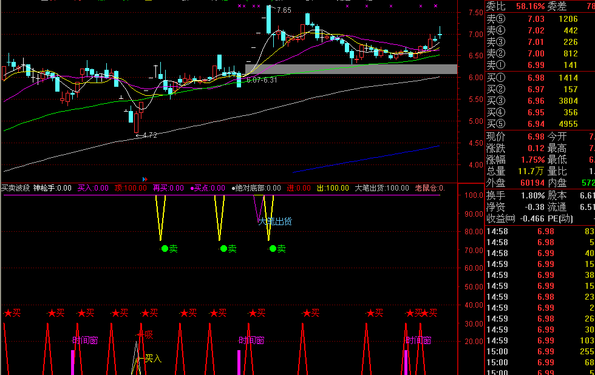
Task: Click the 7.50 label on the price axis
Action: 476,13
